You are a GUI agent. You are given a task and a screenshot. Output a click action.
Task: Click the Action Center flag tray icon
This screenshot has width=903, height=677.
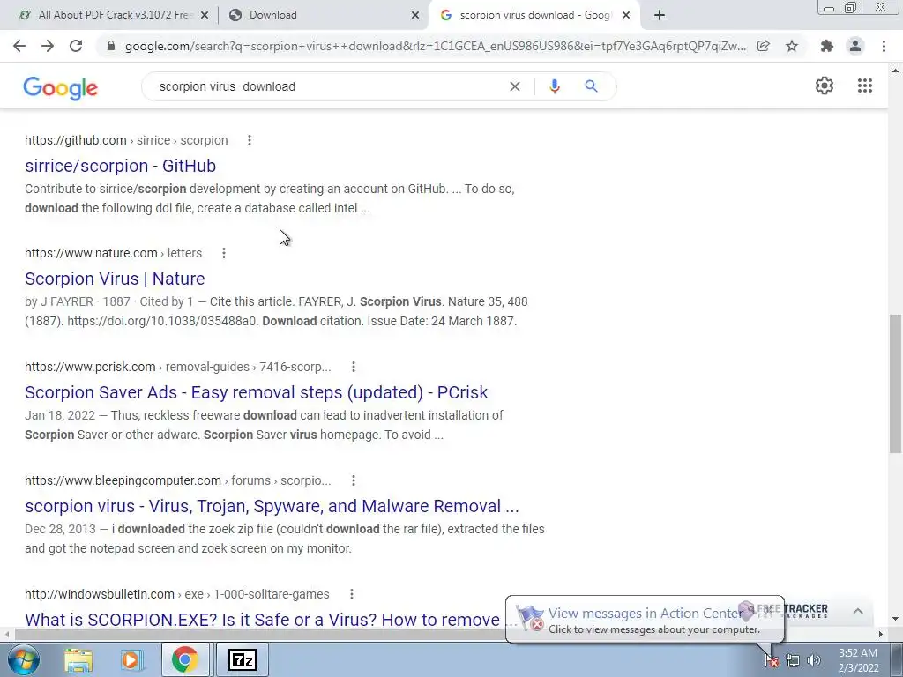click(x=771, y=660)
